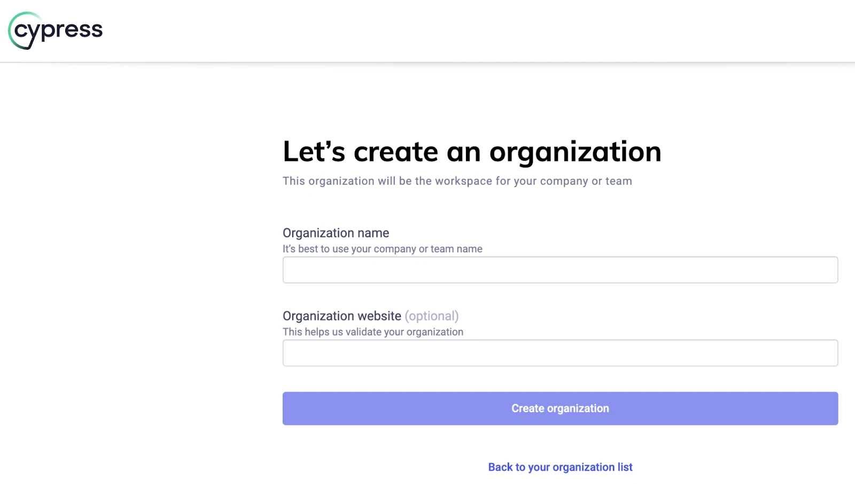Click the company or team name hint text
The image size is (855, 484).
click(382, 249)
